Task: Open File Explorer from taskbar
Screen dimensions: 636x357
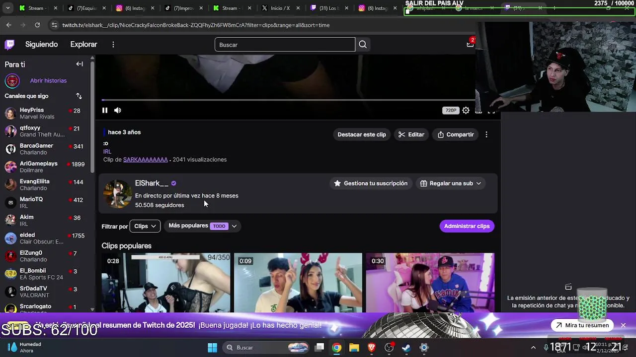Action: [x=354, y=348]
